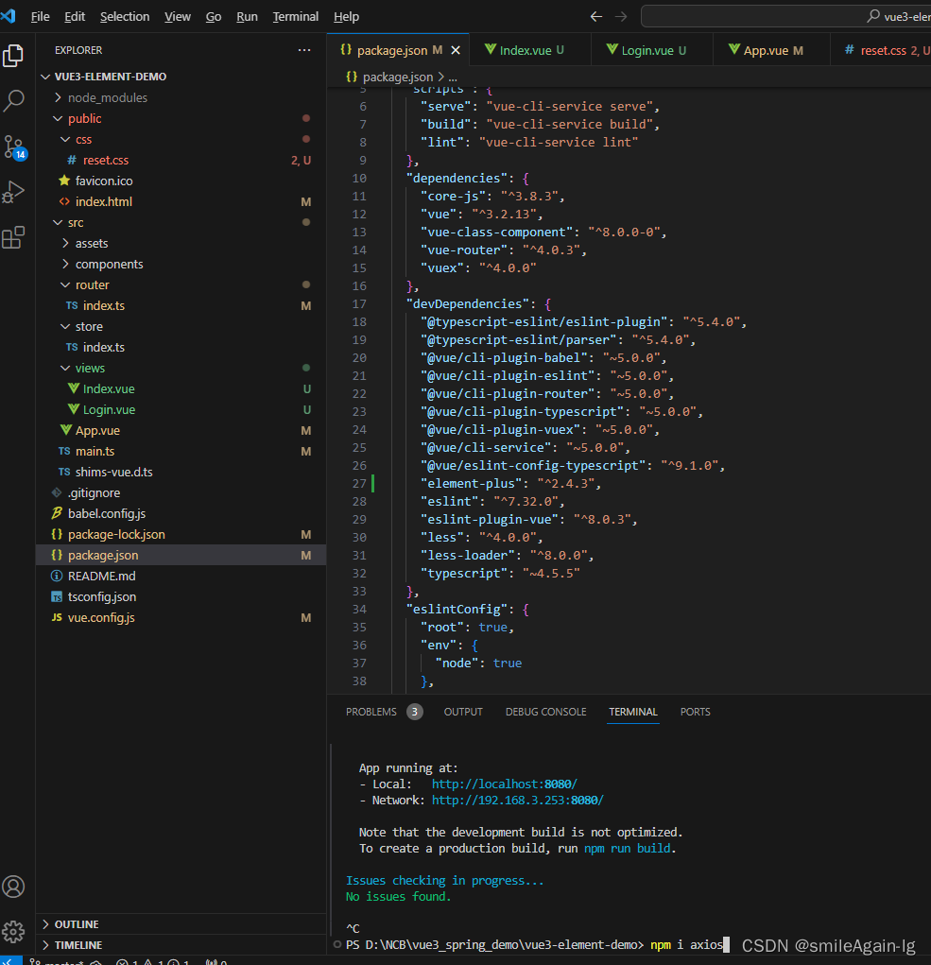This screenshot has width=931, height=965.
Task: Expand the node_modules folder
Action: 107,97
